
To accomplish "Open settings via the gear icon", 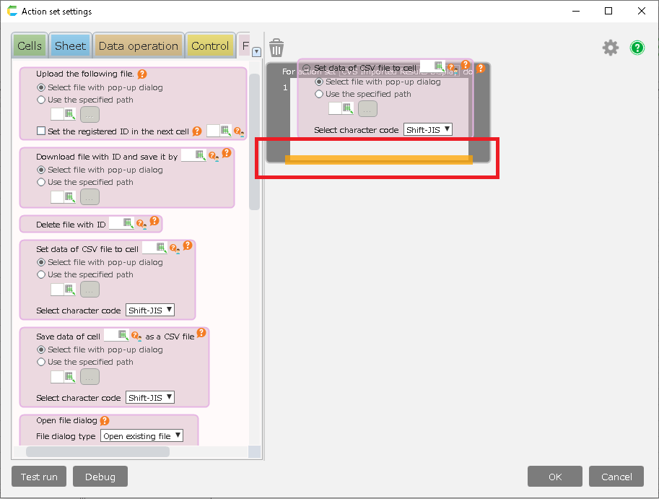I will (x=611, y=48).
